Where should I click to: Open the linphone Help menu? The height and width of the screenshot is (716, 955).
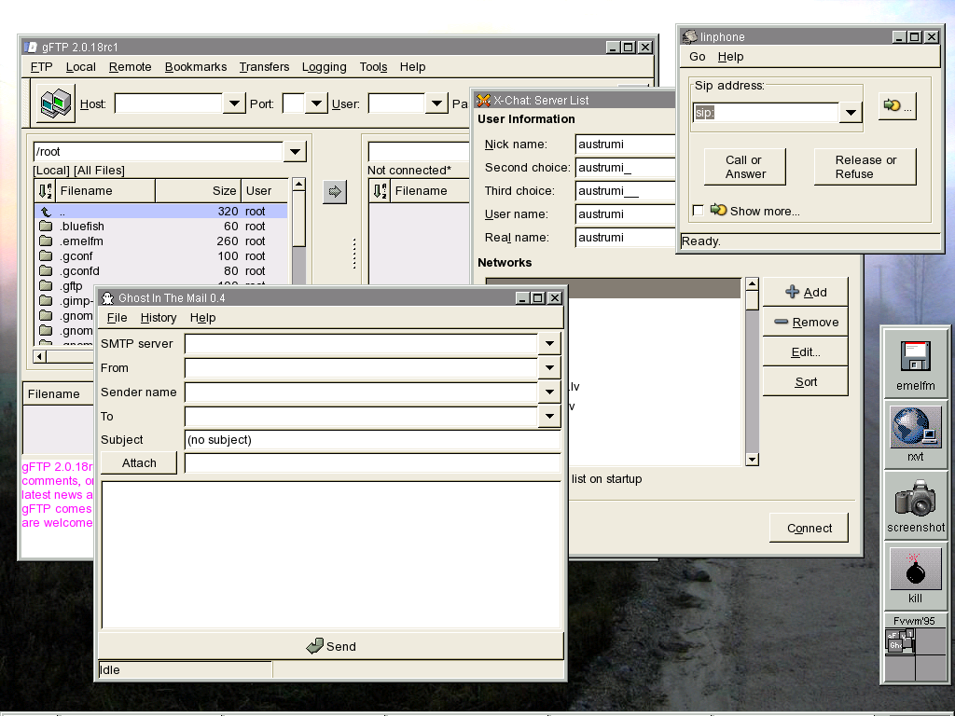pyautogui.click(x=730, y=57)
